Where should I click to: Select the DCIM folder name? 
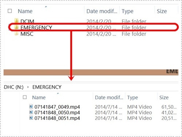(x=27, y=21)
